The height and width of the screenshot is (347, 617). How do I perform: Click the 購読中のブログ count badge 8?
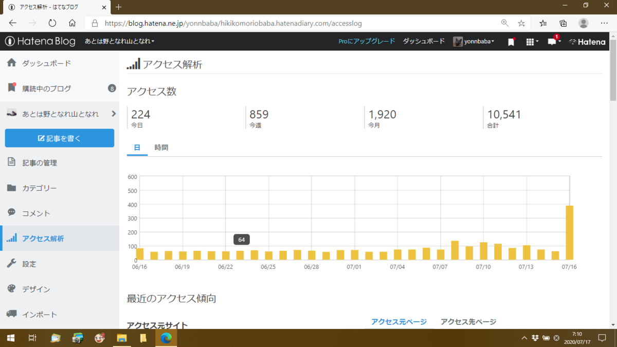tap(112, 88)
